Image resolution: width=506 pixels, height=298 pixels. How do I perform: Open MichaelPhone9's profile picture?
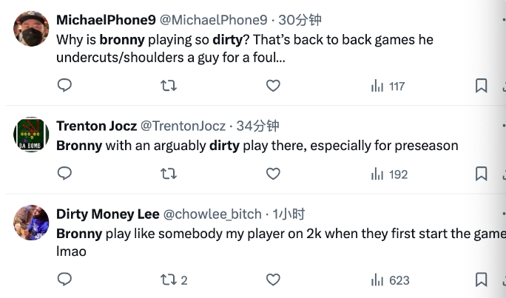click(32, 30)
